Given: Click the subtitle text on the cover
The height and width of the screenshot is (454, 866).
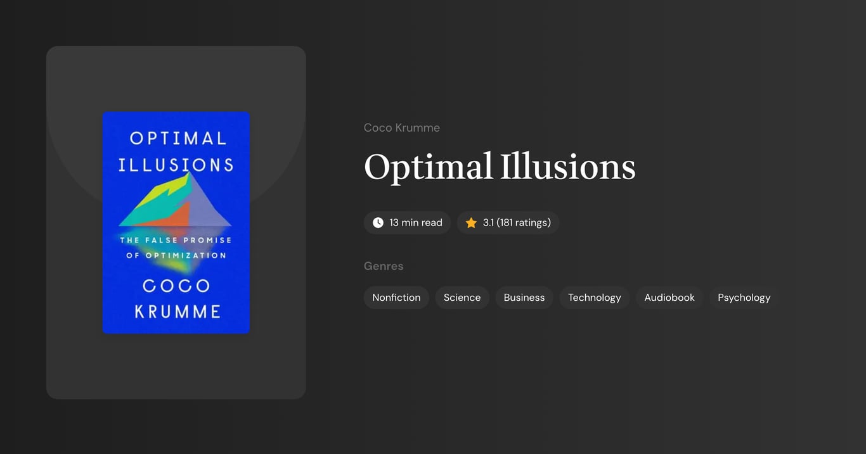Looking at the screenshot, I should point(176,249).
